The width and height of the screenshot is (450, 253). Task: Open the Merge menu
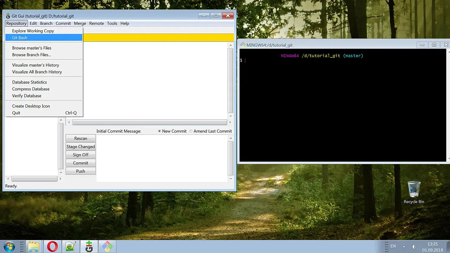[80, 23]
